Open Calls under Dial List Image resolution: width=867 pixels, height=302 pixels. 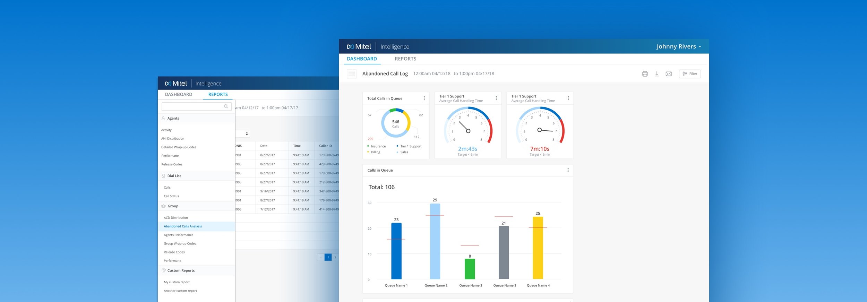coord(167,188)
